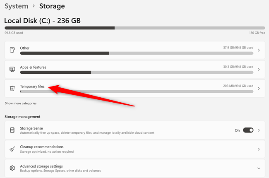Open Temporary files chevron arrow
The width and height of the screenshot is (269, 178).
coord(259,88)
